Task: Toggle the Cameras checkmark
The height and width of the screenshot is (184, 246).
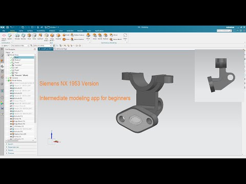Action: [x=9, y=78]
